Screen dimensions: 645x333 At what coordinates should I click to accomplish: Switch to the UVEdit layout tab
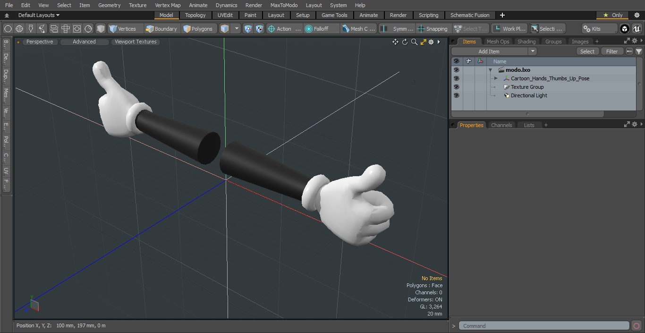pyautogui.click(x=225, y=15)
